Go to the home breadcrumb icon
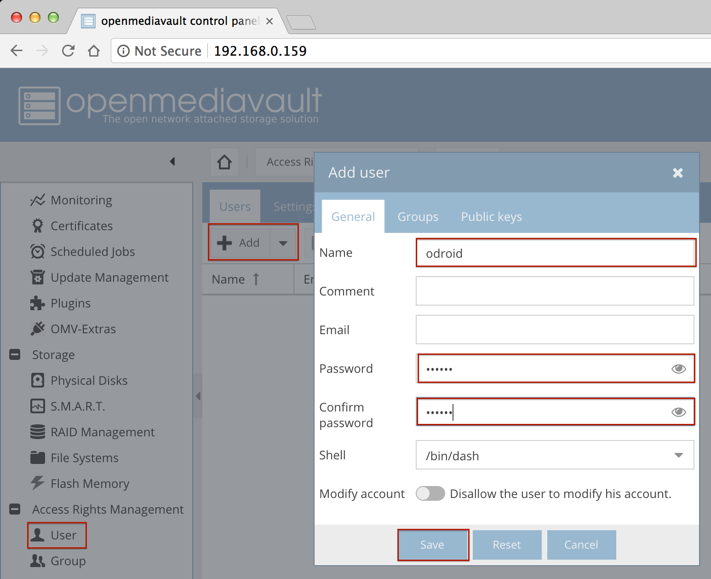This screenshot has width=711, height=579. [224, 162]
